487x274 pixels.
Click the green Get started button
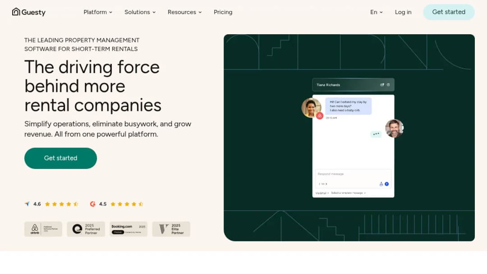60,158
